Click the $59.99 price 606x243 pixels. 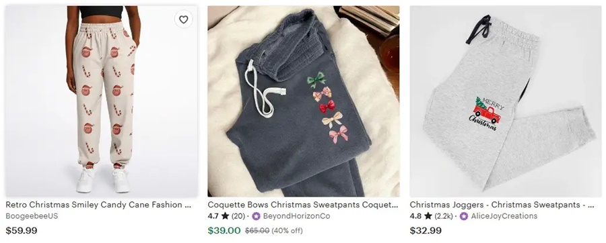point(22,231)
